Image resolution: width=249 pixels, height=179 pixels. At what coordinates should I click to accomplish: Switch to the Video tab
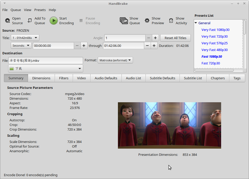coord(82,78)
